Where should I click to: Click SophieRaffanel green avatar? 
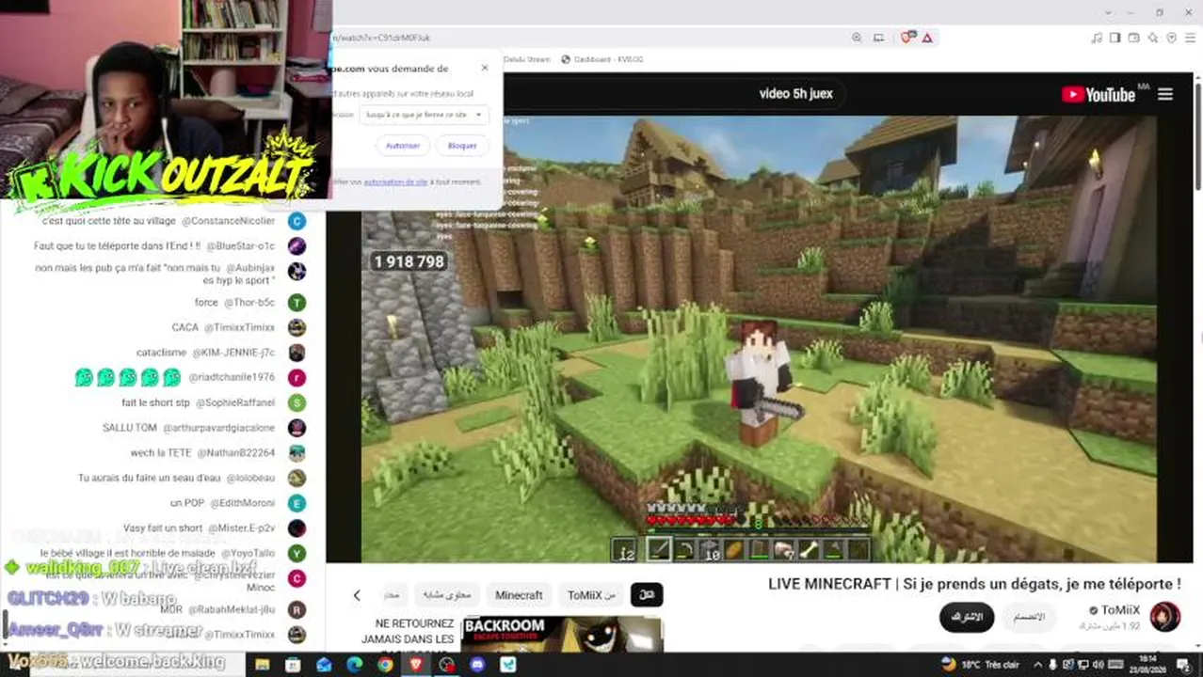point(297,402)
